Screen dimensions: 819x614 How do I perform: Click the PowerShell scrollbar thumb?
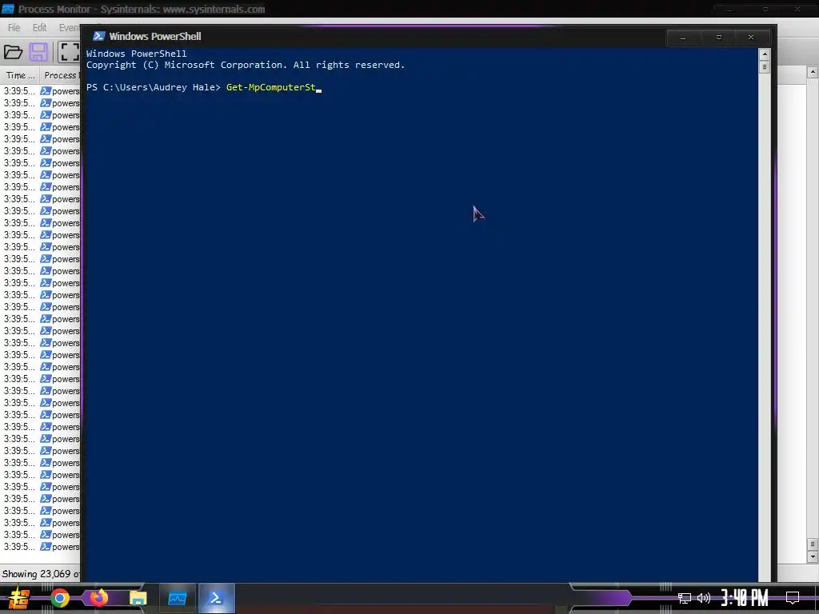tap(764, 67)
